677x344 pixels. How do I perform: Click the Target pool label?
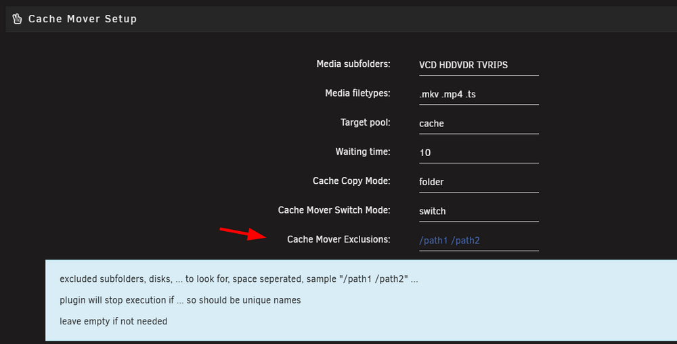366,123
